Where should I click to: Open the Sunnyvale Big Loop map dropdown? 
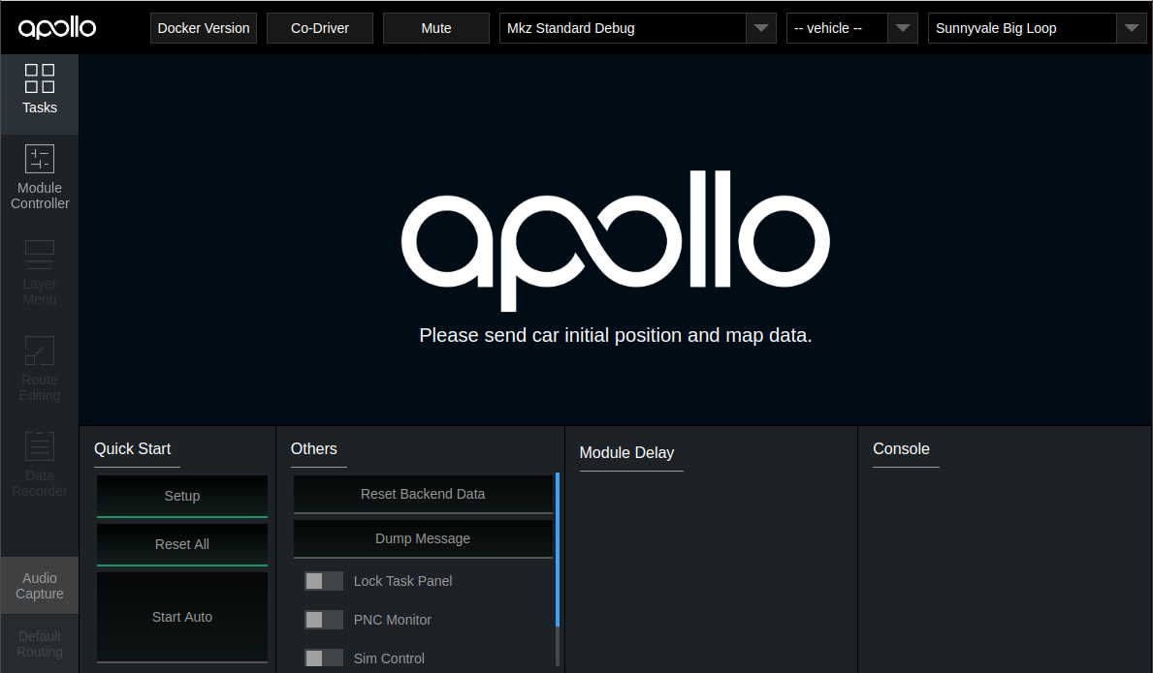[x=1037, y=28]
